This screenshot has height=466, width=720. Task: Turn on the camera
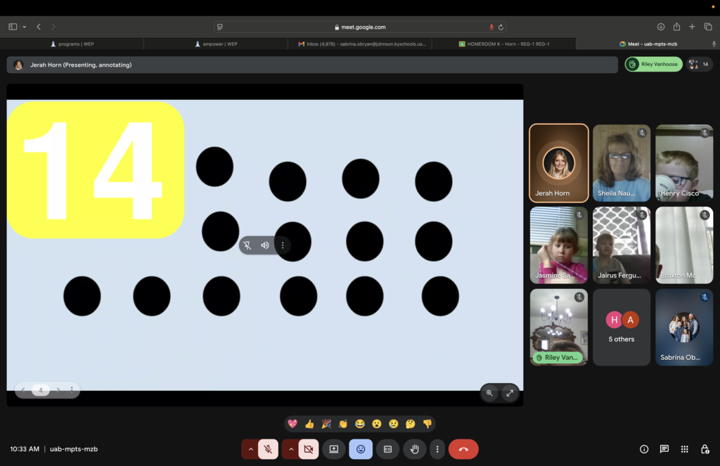308,449
